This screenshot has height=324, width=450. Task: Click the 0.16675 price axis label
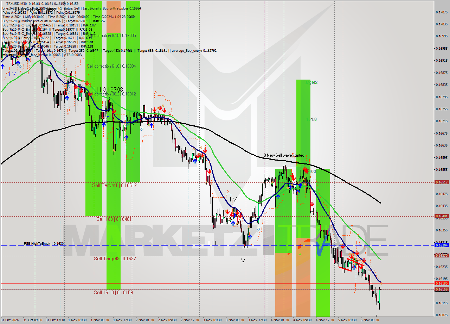[442, 133]
